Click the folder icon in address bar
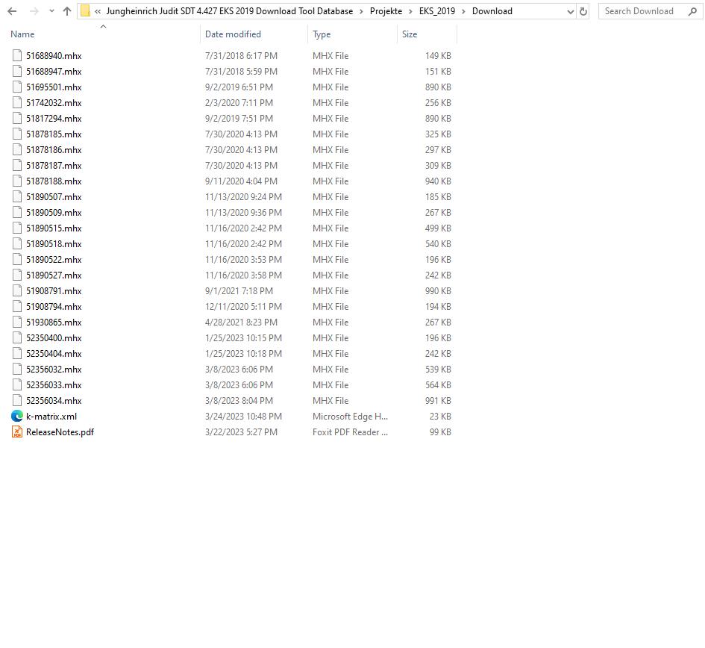 coord(86,11)
